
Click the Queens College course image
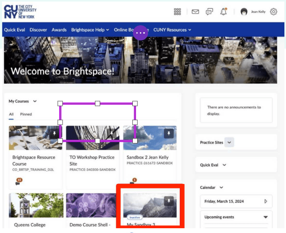[36, 205]
